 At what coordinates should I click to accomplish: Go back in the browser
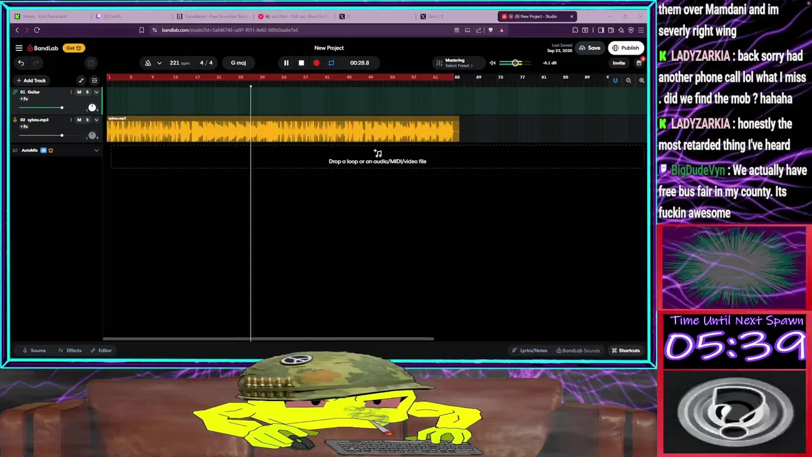tap(17, 30)
